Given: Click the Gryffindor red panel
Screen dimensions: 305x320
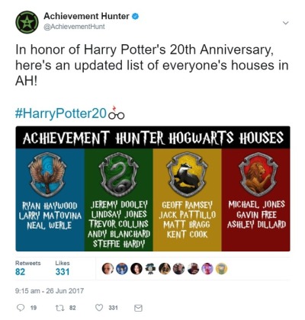Looking at the screenshot, I should 255,200.
